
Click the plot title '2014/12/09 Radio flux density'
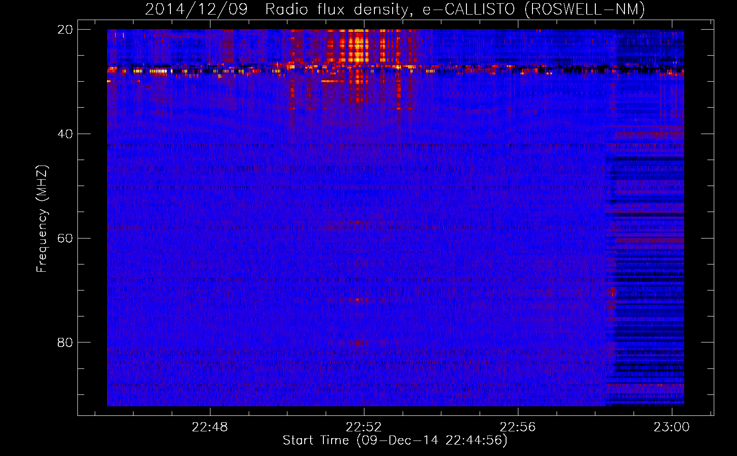279,10
